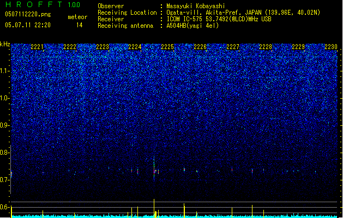Click the 2226 time marker
This screenshot has width=343, height=218.
[200, 47]
